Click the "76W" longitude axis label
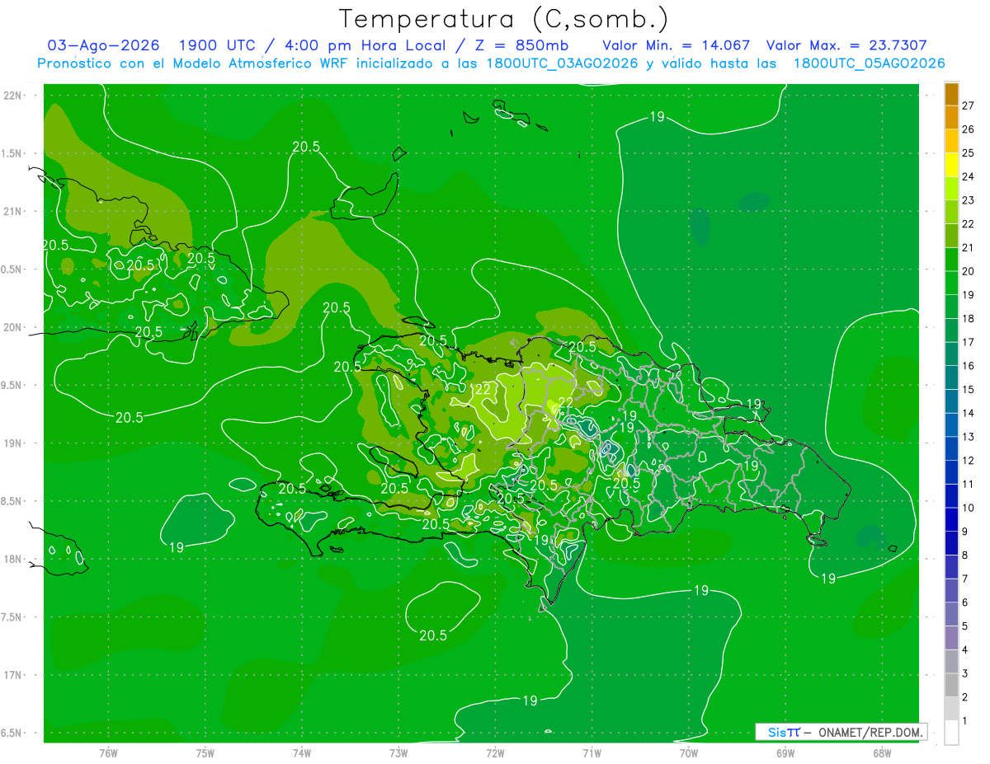The height and width of the screenshot is (764, 990). (108, 753)
